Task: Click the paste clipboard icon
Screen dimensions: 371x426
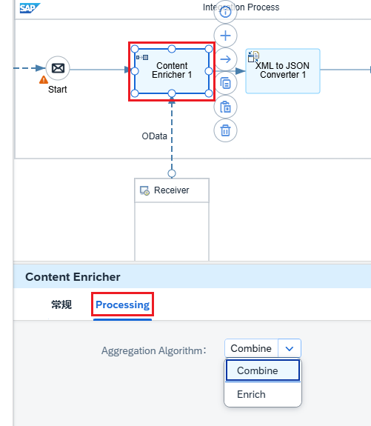Action: [225, 107]
